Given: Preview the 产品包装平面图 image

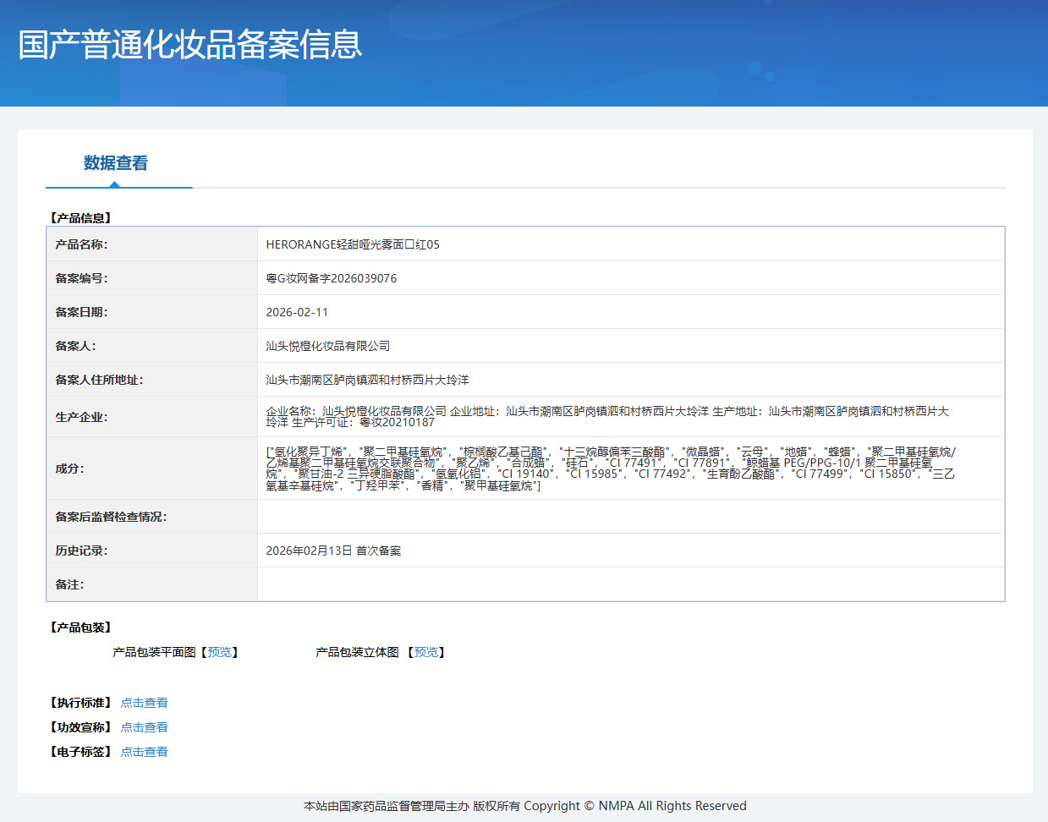Looking at the screenshot, I should tap(219, 652).
